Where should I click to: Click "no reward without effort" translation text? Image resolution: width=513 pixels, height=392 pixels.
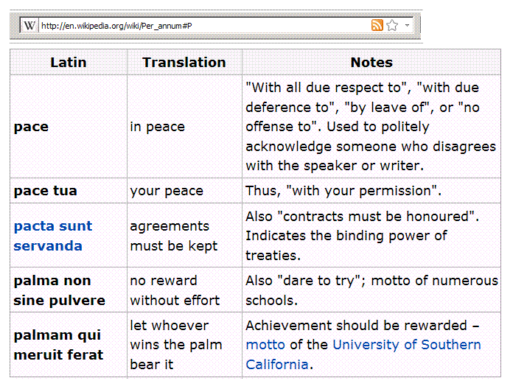coord(175,290)
